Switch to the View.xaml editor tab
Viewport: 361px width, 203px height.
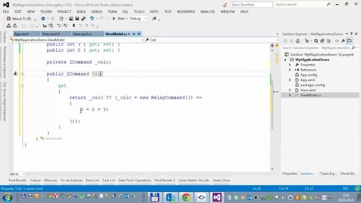[51, 34]
